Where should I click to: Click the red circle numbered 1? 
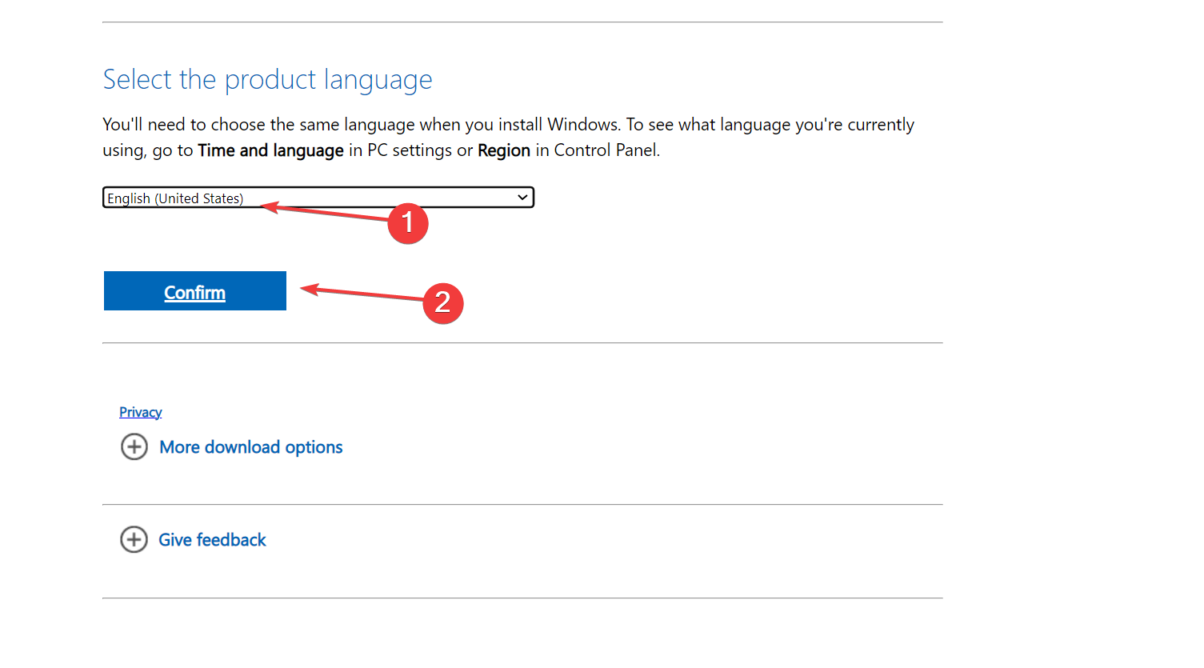pos(408,223)
